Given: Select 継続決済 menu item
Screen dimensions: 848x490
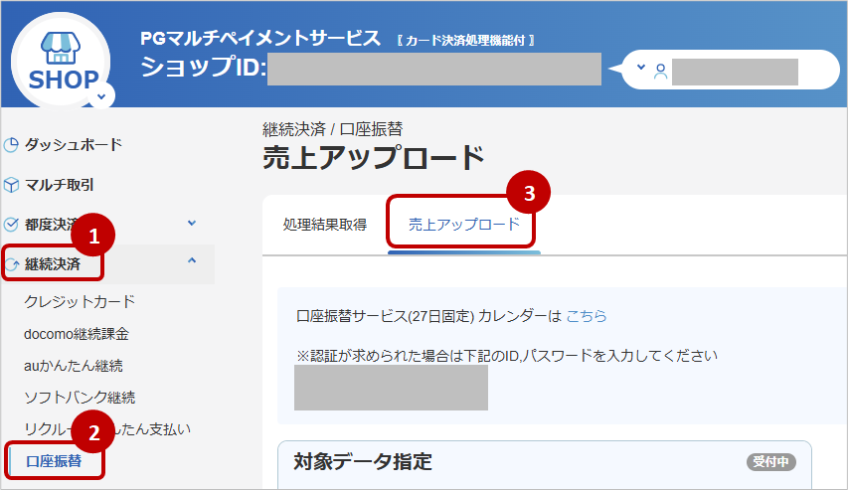Looking at the screenshot, I should click(x=53, y=264).
